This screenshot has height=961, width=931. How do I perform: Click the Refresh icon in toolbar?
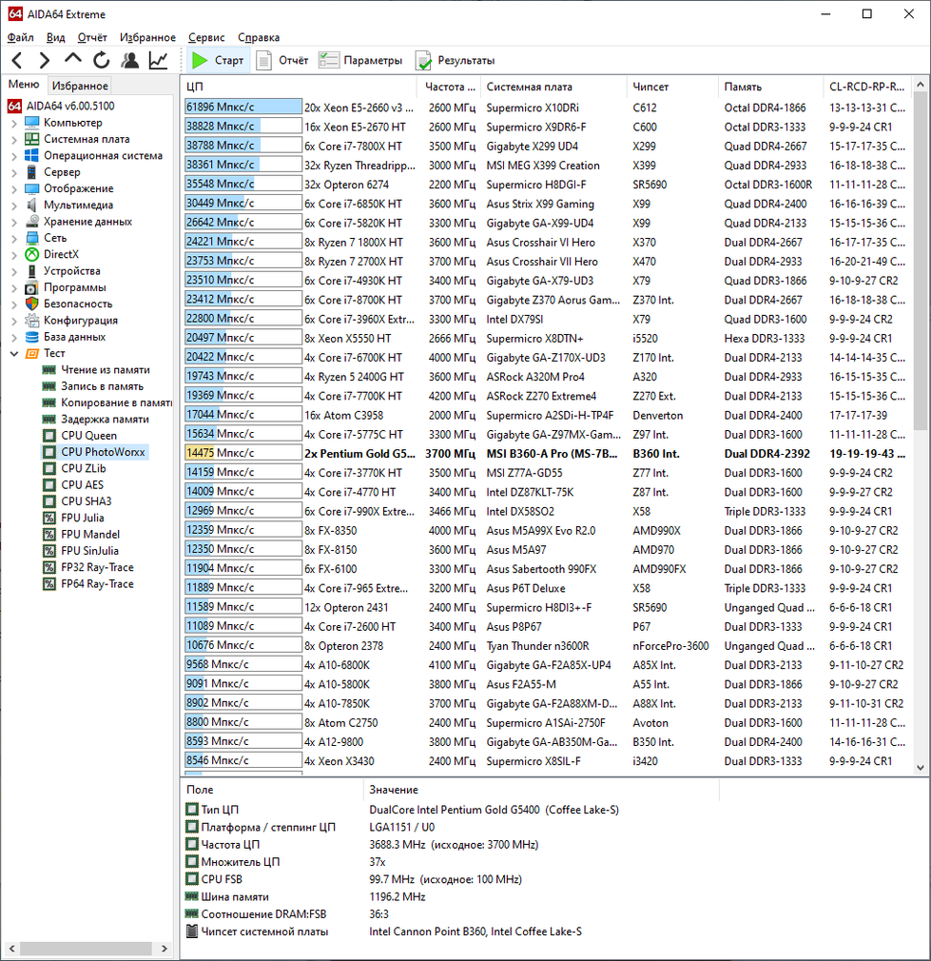click(101, 61)
